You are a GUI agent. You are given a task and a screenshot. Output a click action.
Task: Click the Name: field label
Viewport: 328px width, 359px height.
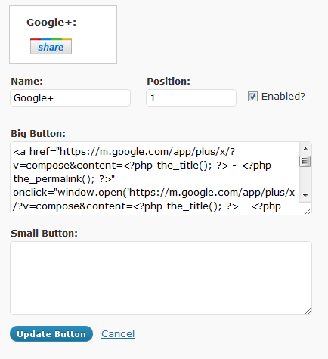click(27, 82)
